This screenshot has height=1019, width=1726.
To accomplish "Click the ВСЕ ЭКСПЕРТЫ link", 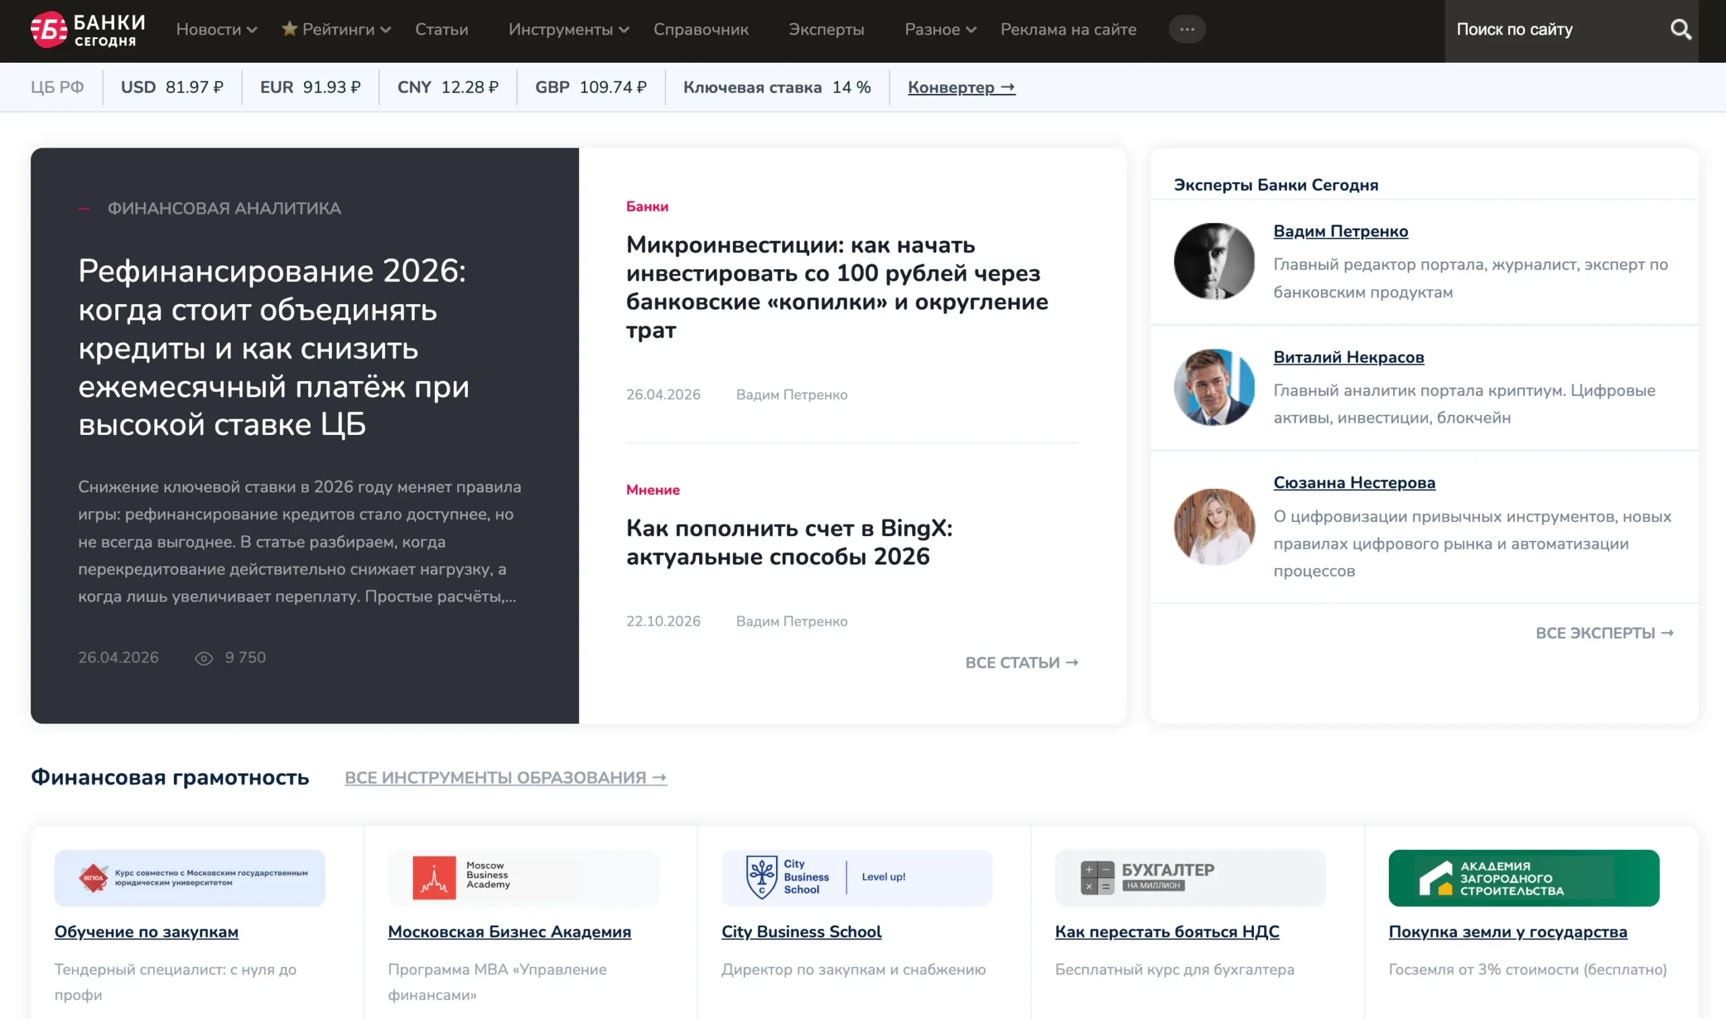I will (1604, 633).
